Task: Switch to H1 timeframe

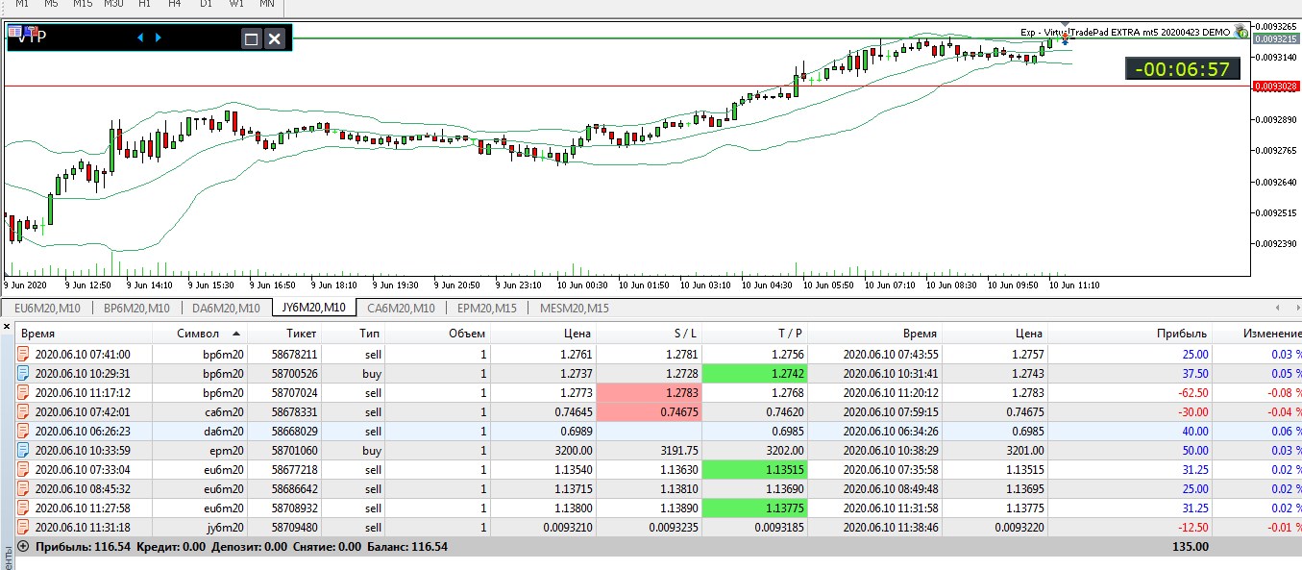Action: (144, 4)
